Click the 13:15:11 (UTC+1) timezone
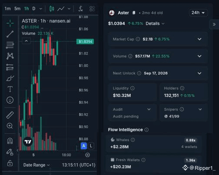 pyautogui.click(x=79, y=165)
